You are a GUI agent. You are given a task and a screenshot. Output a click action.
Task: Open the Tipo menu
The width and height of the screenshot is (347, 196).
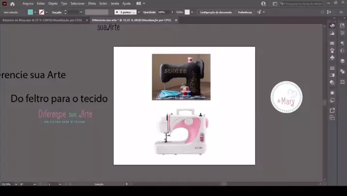click(x=64, y=3)
